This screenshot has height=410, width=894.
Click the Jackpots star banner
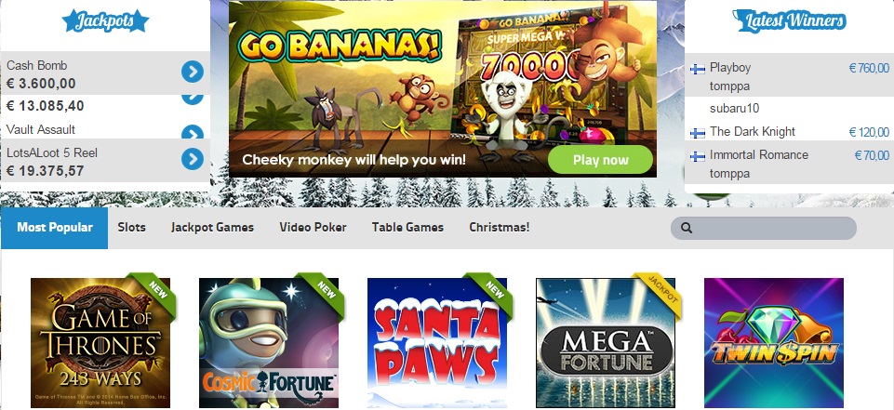(x=105, y=21)
